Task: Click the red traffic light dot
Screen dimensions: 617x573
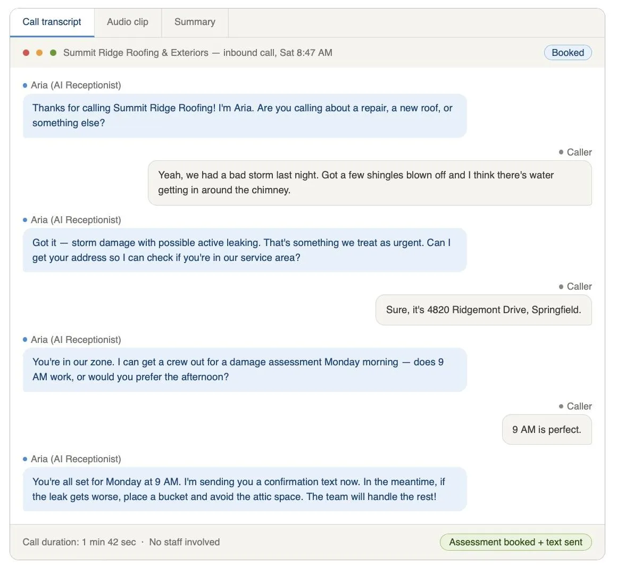Action: tap(25, 53)
